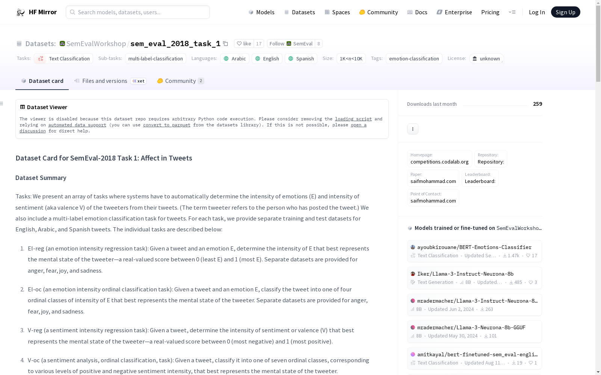This screenshot has height=375, width=601.
Task: Switch to Files and versions tab
Action: pos(110,81)
